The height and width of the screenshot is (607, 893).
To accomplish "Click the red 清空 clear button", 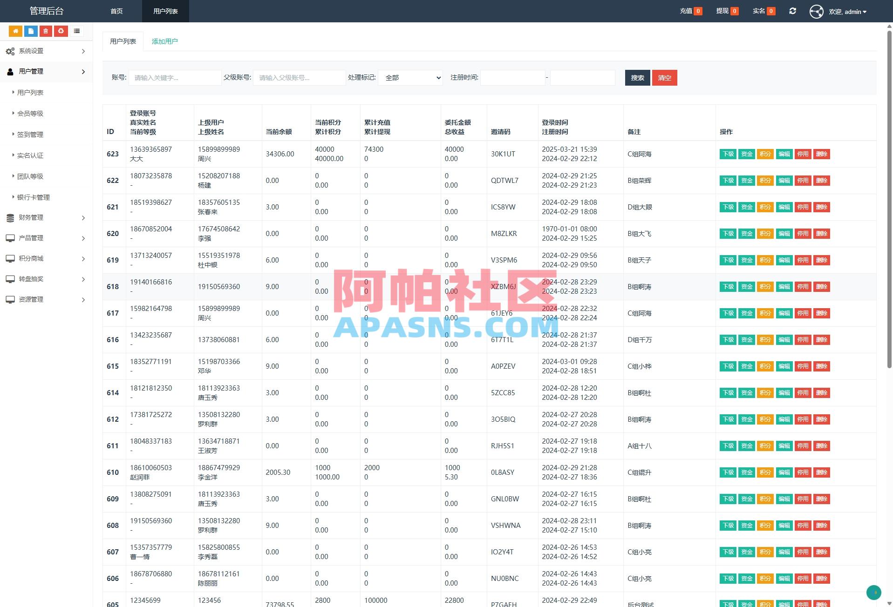I will coord(664,78).
